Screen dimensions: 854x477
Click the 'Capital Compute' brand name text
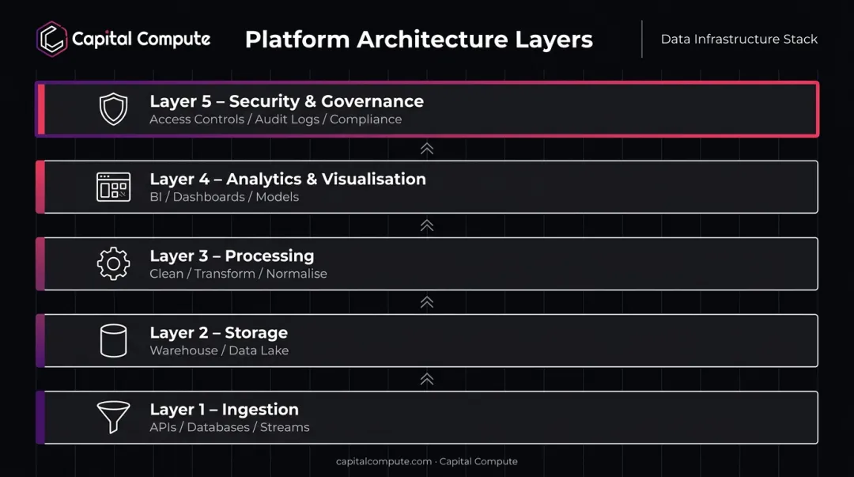(x=141, y=40)
